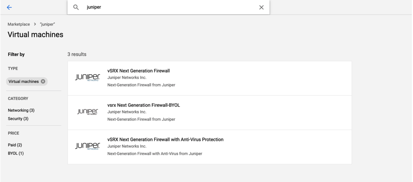
Task: Open the Anti-Virus Protection firewall listing title
Action: pos(165,139)
